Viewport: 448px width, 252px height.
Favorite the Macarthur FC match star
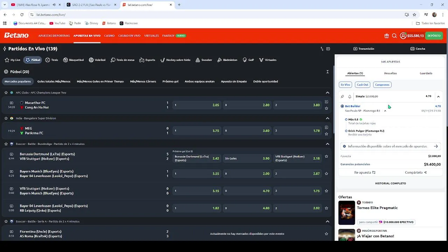click(327, 108)
